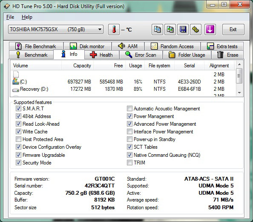The image size is (253, 222).
Task: Open options gear icon
Action: point(195,29)
